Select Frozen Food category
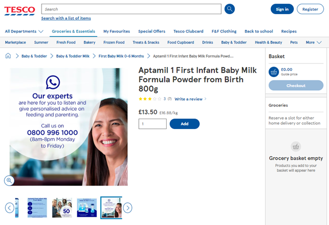The width and height of the screenshot is (329, 225). coord(114,42)
